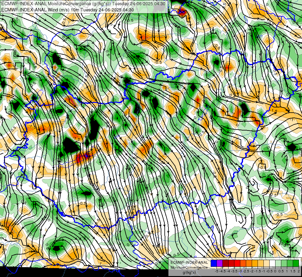Select the legend swatch between -3 and -2.5
The image size is (302, 277).
coord(243,263)
